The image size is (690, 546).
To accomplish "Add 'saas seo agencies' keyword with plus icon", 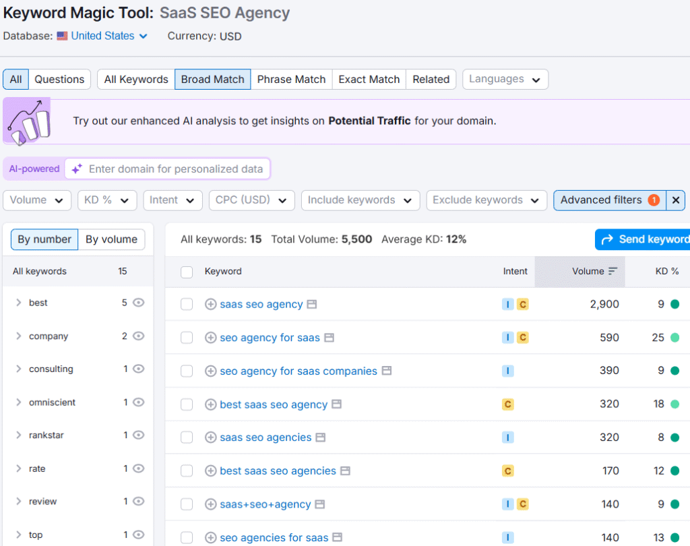I will coord(210,437).
